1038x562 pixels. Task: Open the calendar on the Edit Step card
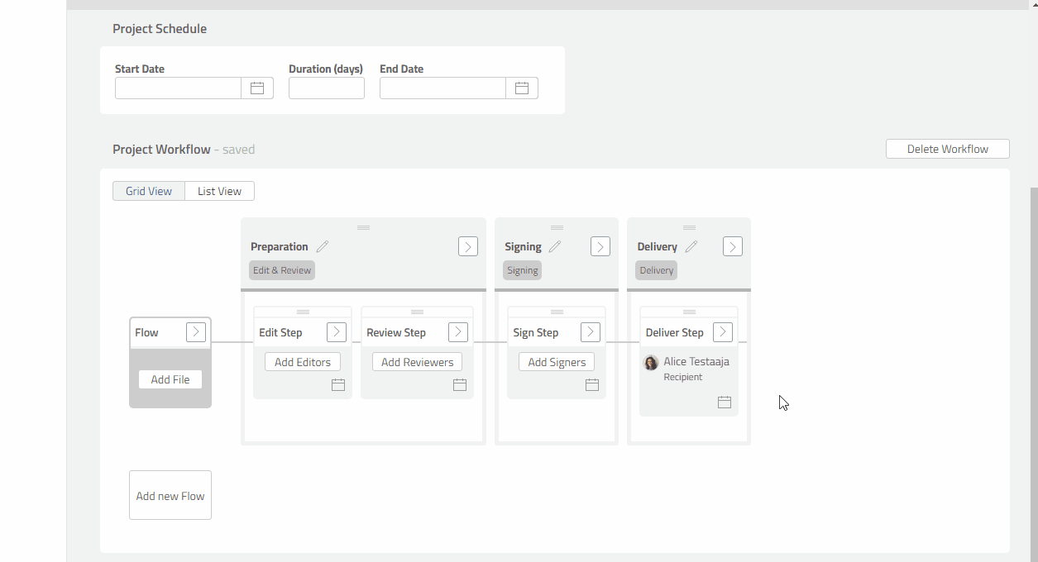337,384
